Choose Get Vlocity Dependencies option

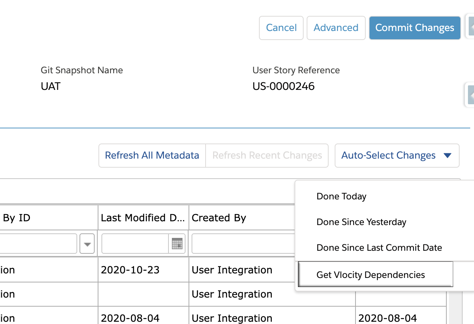(376, 275)
